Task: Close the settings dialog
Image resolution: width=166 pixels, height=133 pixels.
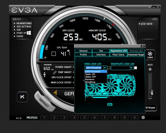Action: pyautogui.click(x=143, y=46)
